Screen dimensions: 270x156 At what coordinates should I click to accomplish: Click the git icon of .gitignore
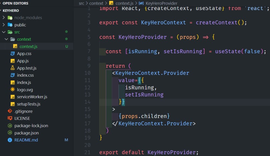[x=10, y=111]
